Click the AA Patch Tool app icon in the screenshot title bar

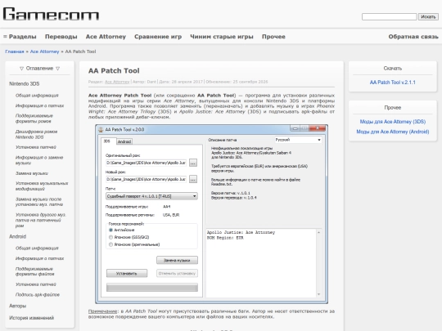point(101,130)
